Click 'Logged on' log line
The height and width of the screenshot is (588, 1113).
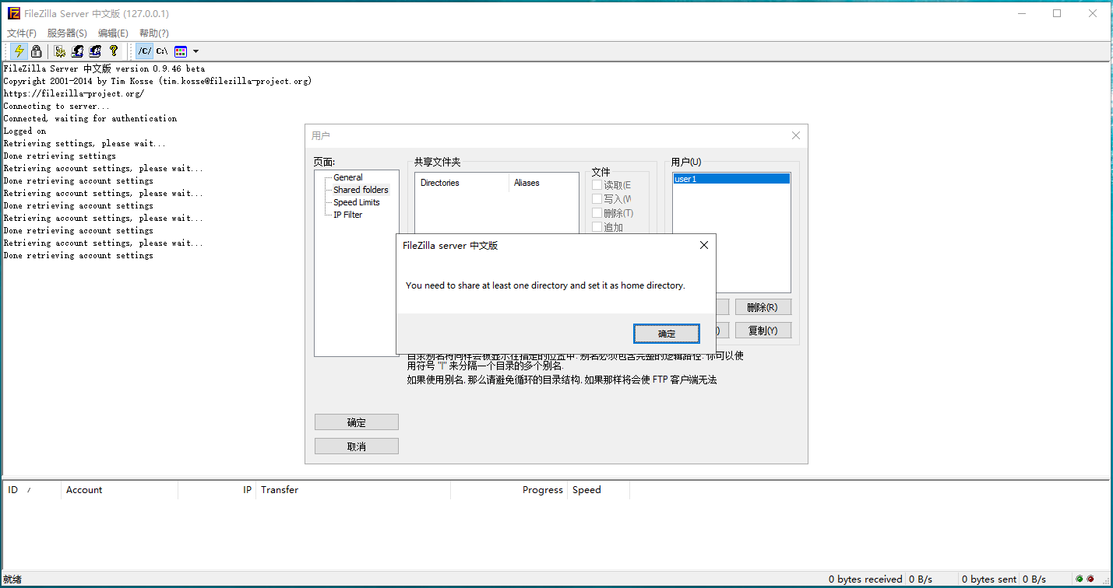tap(25, 131)
